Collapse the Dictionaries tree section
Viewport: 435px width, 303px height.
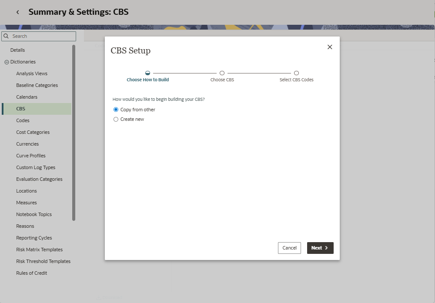7,62
